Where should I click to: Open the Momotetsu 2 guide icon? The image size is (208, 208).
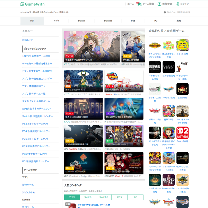[x=168, y=111]
